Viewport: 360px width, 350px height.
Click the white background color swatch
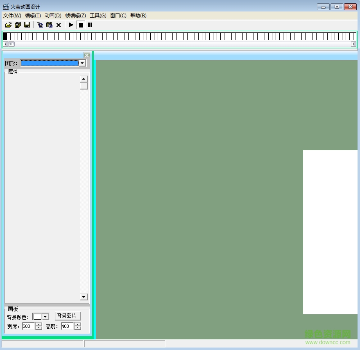point(37,317)
